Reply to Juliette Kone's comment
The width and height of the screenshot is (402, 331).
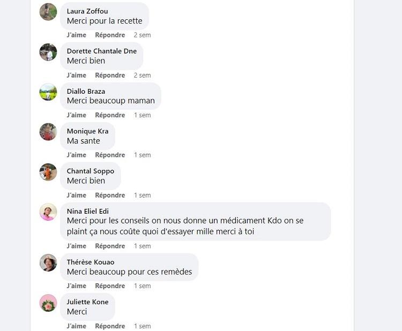pyautogui.click(x=110, y=326)
